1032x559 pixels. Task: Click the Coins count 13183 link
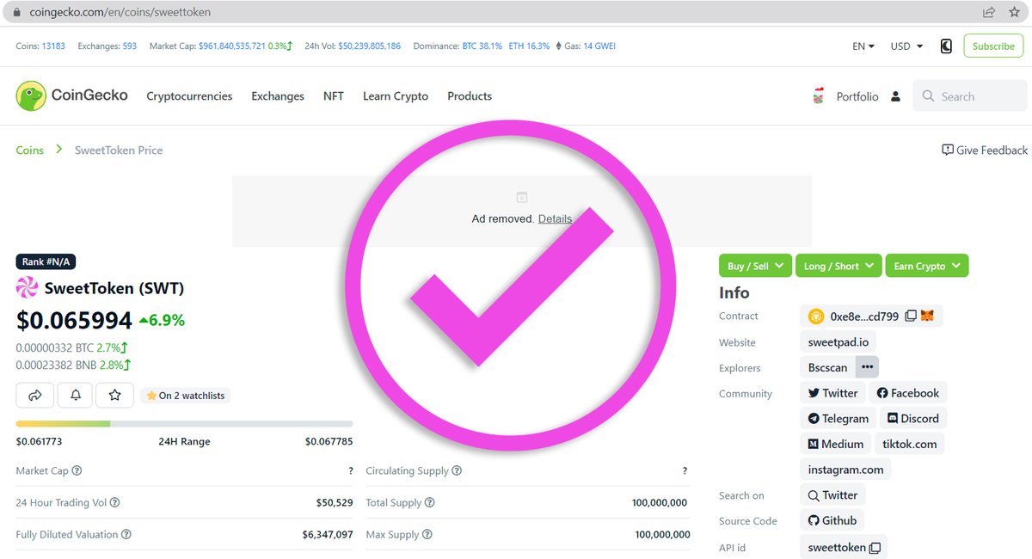pyautogui.click(x=53, y=46)
